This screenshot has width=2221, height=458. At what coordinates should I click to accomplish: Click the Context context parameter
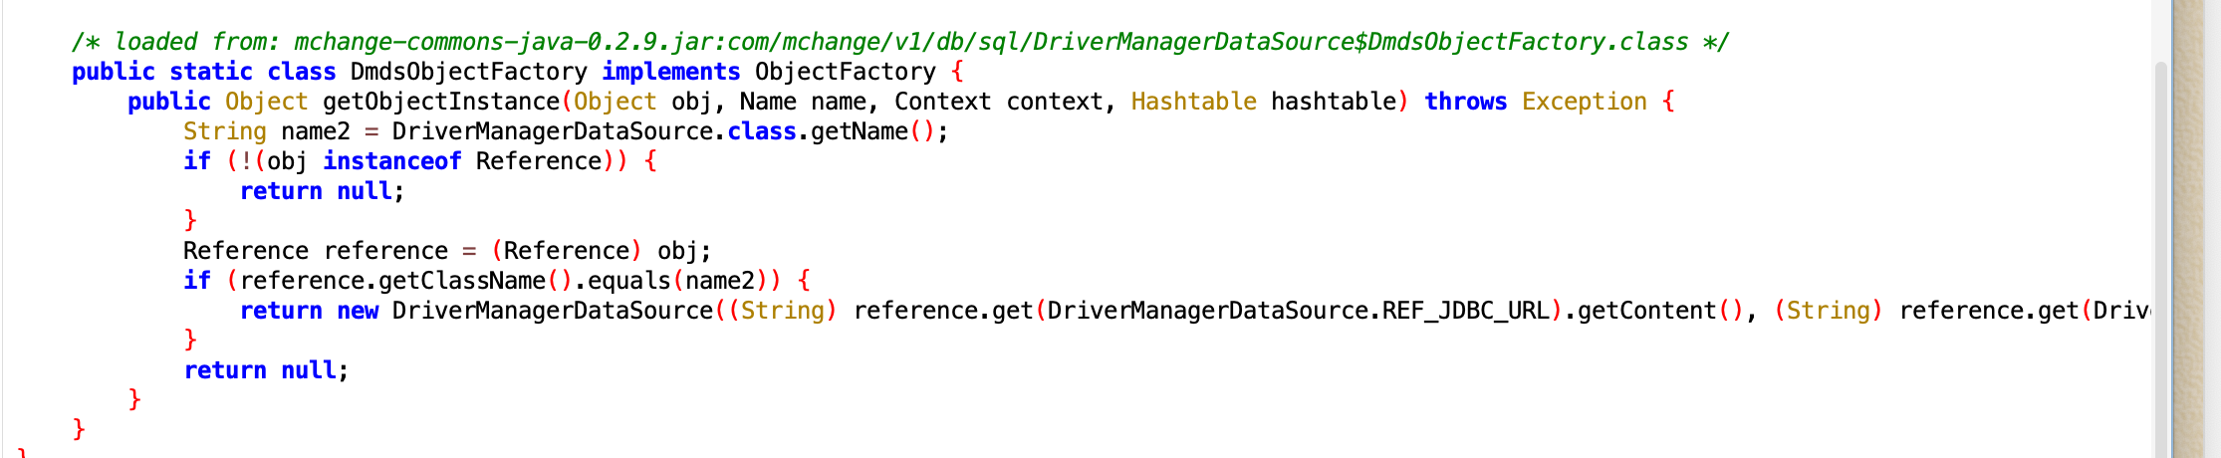tap(999, 102)
